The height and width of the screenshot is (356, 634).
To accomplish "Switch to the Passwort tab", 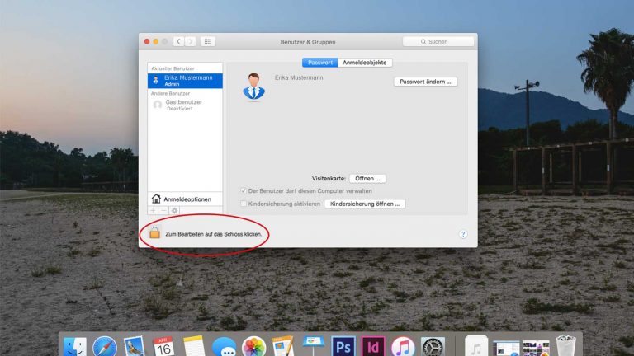I will pyautogui.click(x=319, y=63).
